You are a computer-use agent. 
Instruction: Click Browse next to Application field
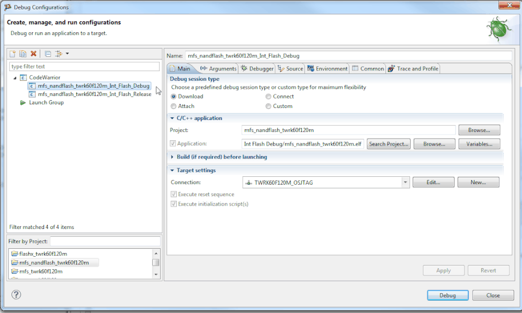(x=434, y=144)
